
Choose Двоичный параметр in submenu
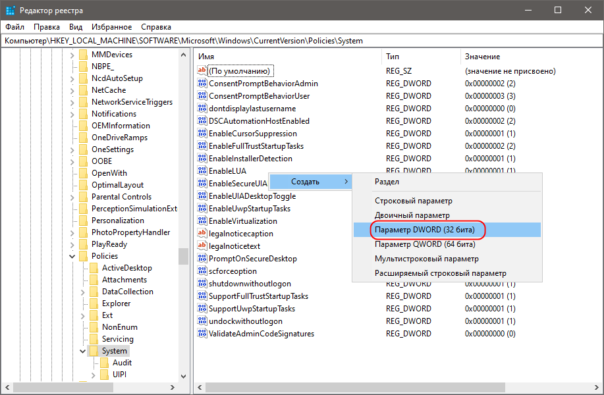[447, 215]
